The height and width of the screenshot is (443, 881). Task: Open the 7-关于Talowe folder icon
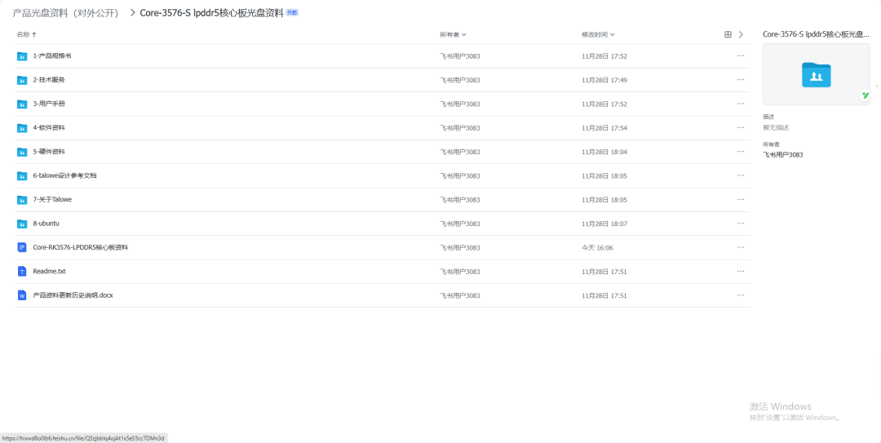pos(22,200)
